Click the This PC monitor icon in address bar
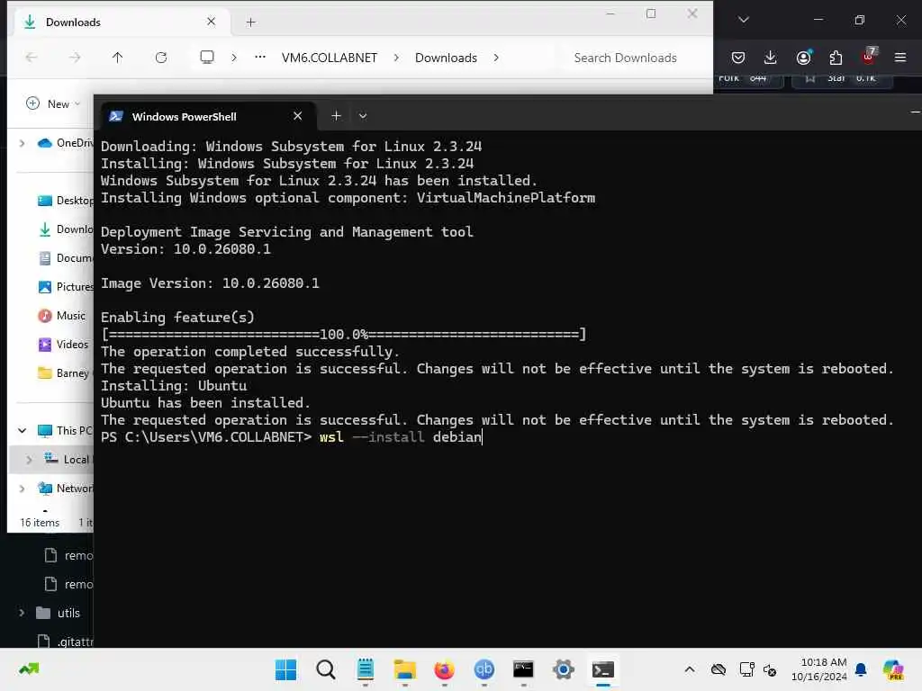 pyautogui.click(x=207, y=58)
